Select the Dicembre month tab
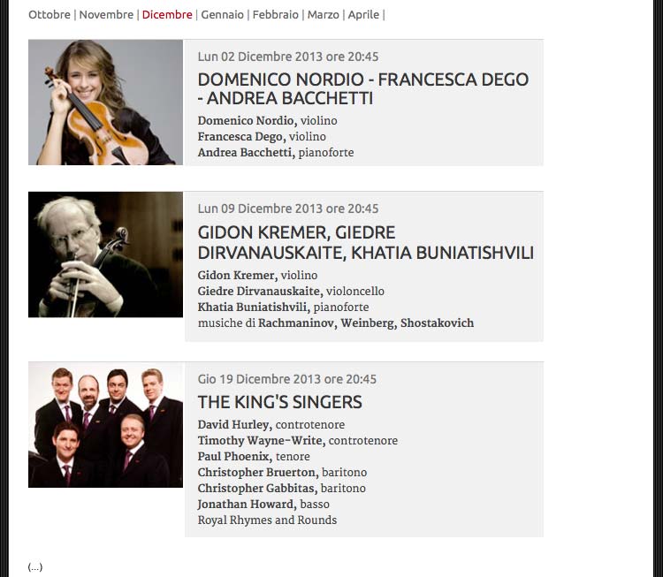 [167, 15]
